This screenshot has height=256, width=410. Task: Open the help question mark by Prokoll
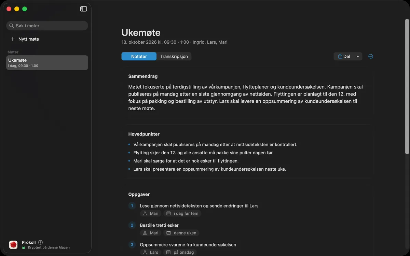41,242
